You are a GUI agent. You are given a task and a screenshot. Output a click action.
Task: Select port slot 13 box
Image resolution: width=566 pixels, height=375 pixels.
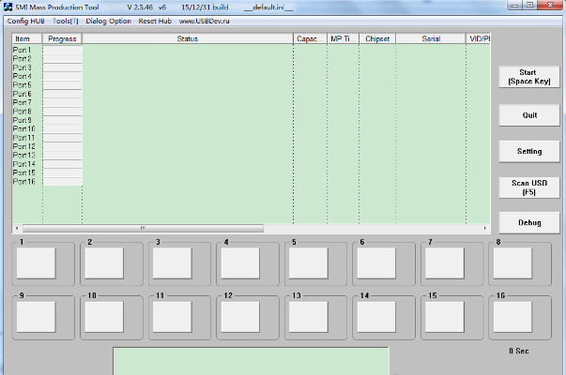pyautogui.click(x=309, y=317)
